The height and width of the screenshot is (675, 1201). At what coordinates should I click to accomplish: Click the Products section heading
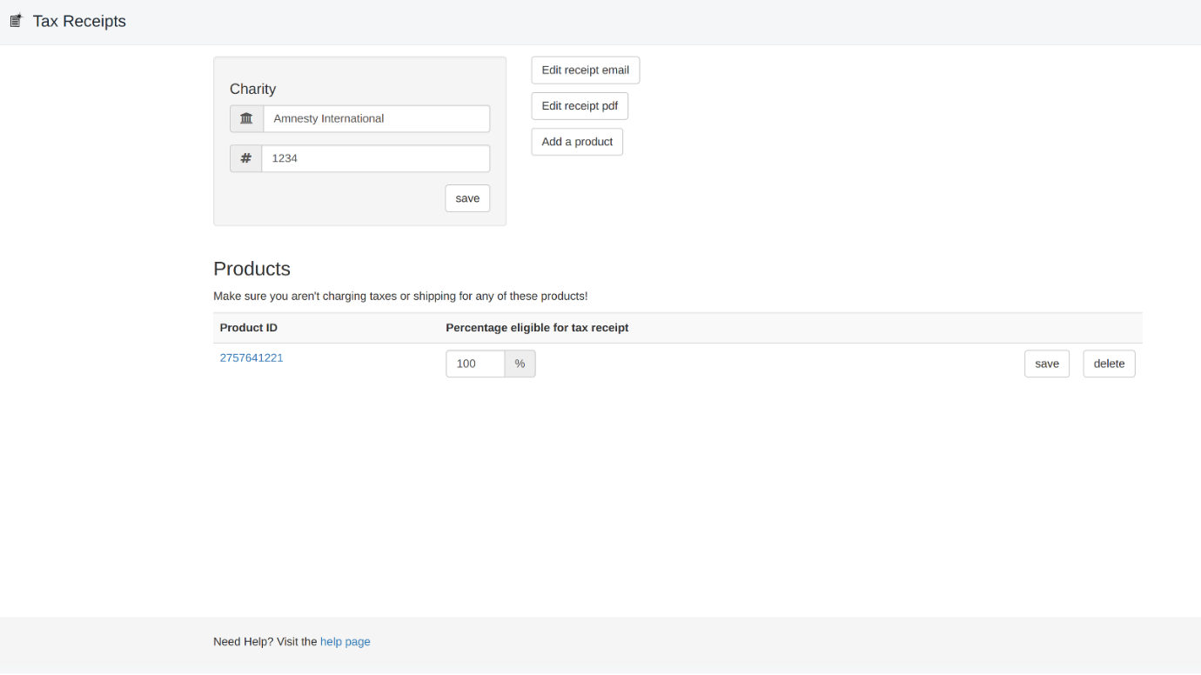pos(252,269)
